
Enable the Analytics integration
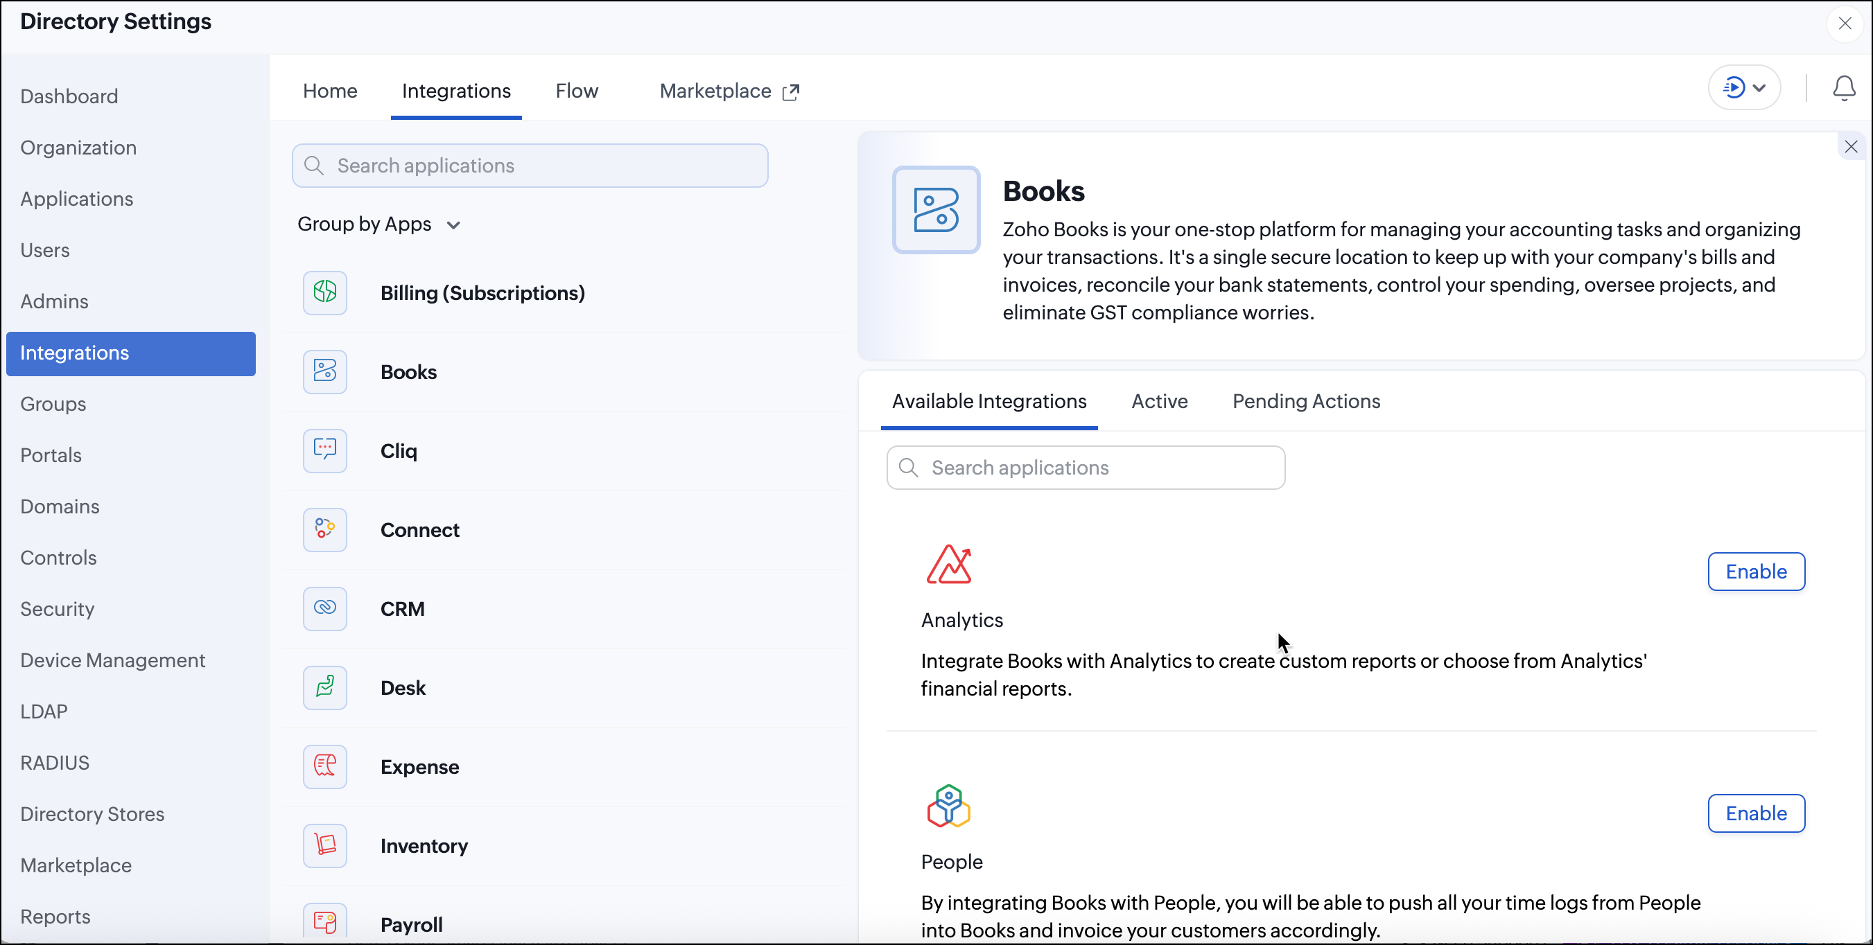click(1755, 572)
